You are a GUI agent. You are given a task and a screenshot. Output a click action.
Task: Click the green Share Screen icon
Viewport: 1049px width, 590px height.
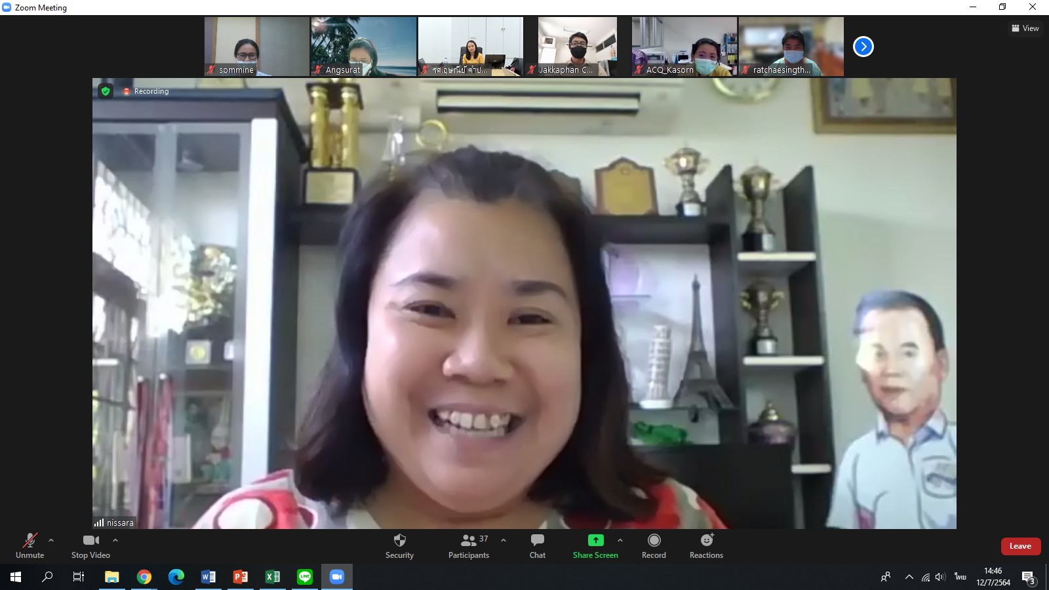(x=595, y=540)
